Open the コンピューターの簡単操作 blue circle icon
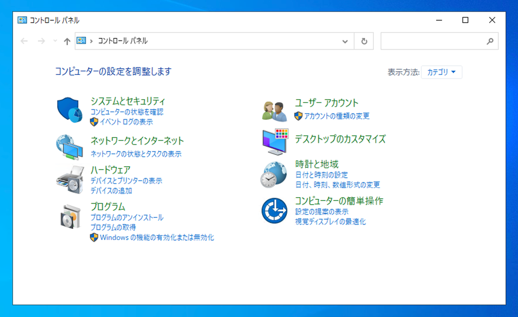The width and height of the screenshot is (518, 317). [x=274, y=211]
